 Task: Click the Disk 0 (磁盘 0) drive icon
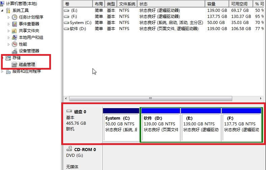point(70,111)
